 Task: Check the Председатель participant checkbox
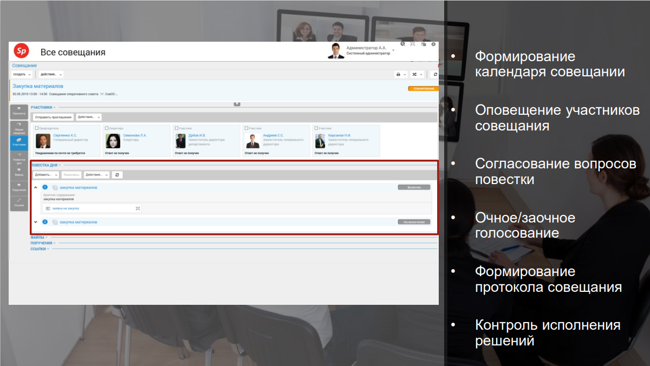(36, 128)
